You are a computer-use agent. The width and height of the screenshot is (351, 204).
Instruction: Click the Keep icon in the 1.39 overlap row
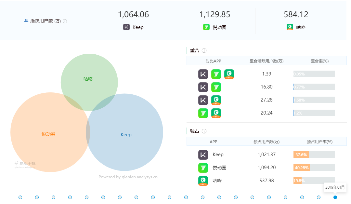click(x=203, y=74)
